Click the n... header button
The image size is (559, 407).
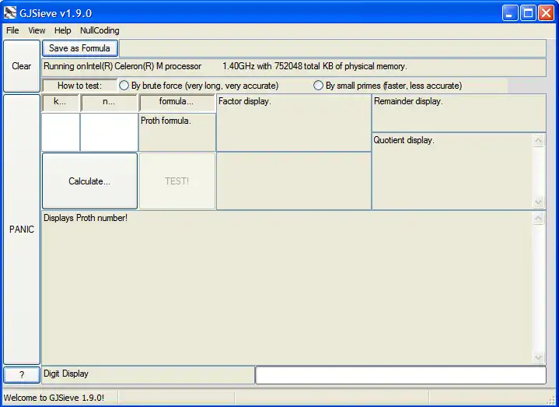pyautogui.click(x=109, y=103)
